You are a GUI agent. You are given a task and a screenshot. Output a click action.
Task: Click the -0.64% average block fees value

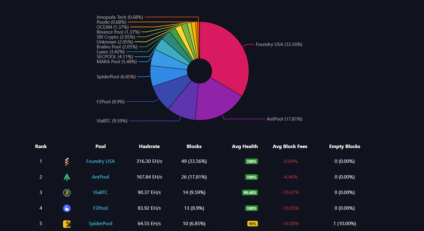click(290, 161)
